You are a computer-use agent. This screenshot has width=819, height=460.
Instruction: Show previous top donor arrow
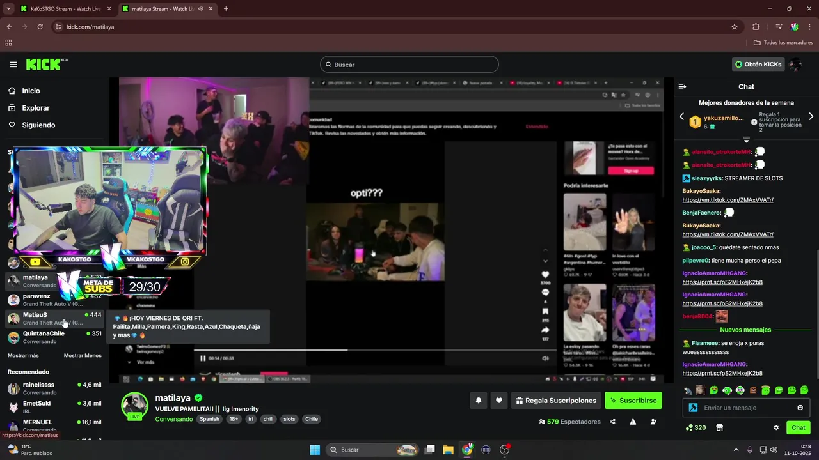click(681, 117)
